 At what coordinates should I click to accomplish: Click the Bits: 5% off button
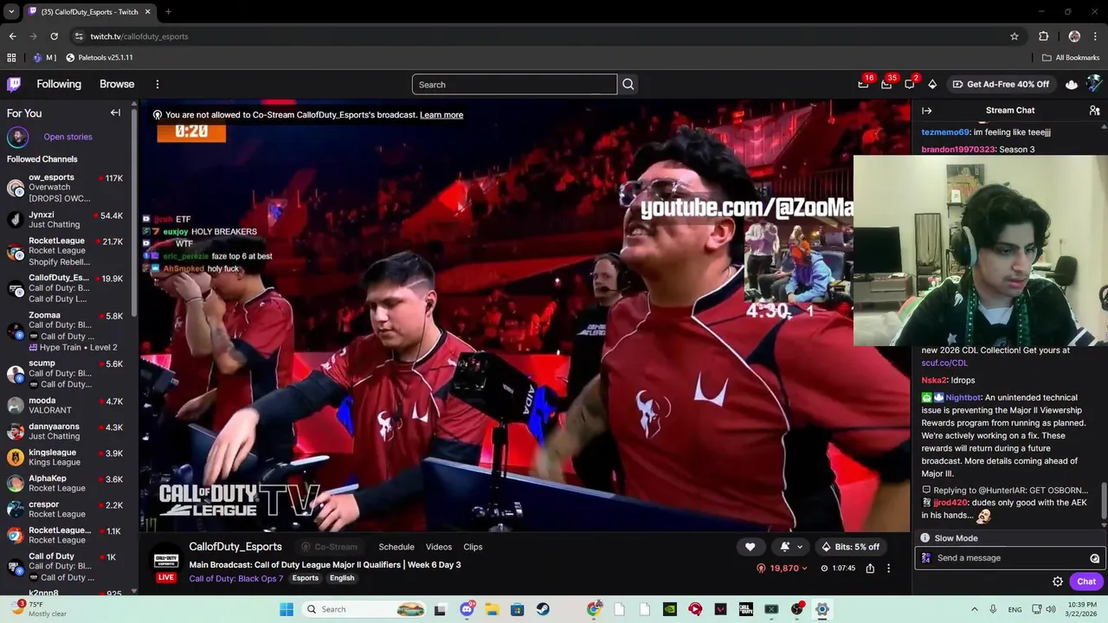(x=849, y=547)
